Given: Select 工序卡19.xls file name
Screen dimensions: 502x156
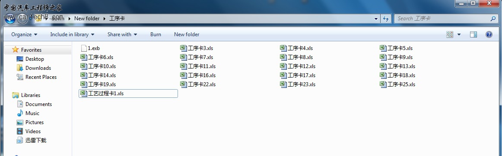Looking at the screenshot, I should (x=102, y=84).
